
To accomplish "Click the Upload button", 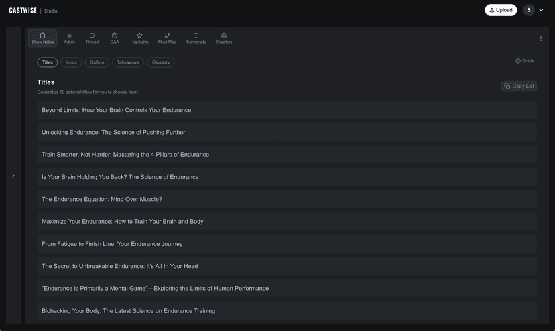I will pos(501,10).
